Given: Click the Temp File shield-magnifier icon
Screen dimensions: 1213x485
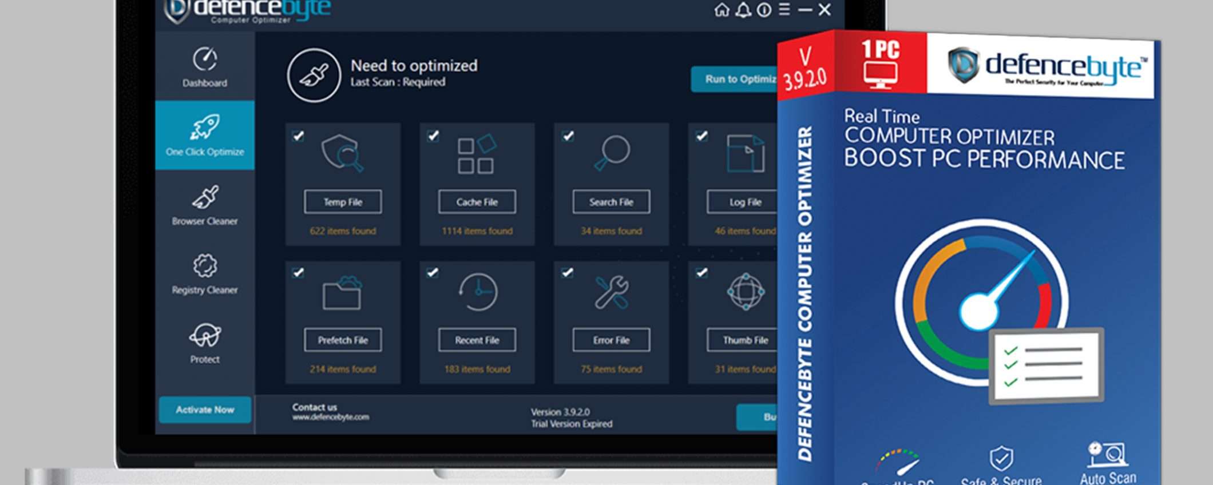Looking at the screenshot, I should coord(342,153).
